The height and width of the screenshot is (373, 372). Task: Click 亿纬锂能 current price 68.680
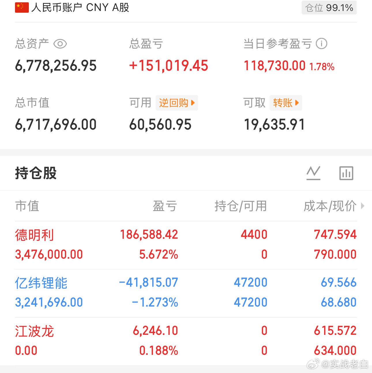(x=339, y=303)
